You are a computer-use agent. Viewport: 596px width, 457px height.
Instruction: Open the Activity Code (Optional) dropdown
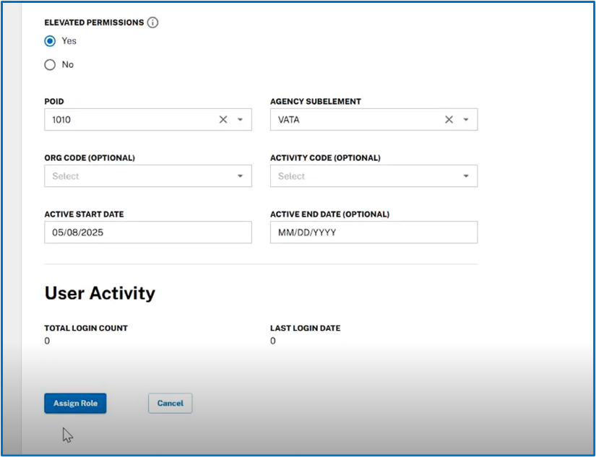[466, 175]
